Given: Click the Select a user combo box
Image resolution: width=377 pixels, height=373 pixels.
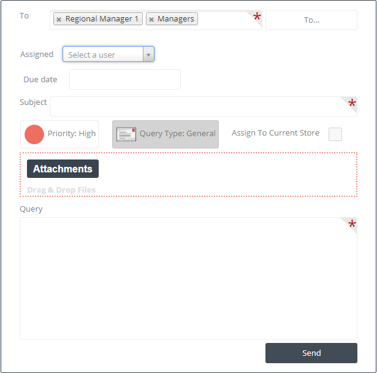Looking at the screenshot, I should click(108, 55).
